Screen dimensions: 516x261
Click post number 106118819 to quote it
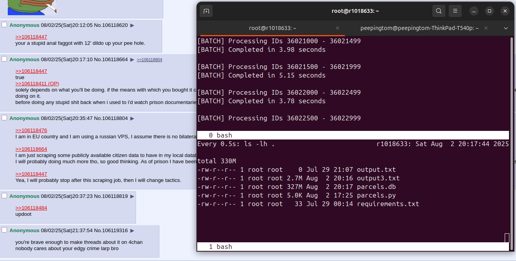(115, 196)
